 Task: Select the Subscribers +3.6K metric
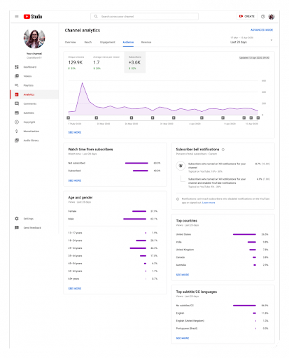[x=135, y=63]
